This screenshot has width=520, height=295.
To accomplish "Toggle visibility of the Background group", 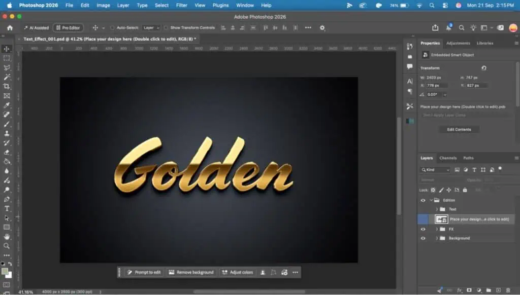I will pos(423,238).
